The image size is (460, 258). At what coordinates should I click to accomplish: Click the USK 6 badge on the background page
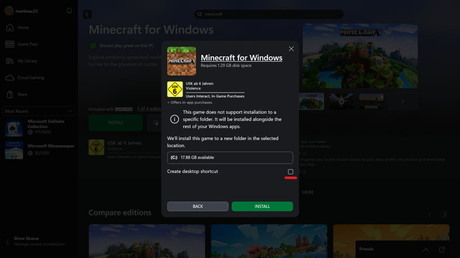(x=96, y=147)
